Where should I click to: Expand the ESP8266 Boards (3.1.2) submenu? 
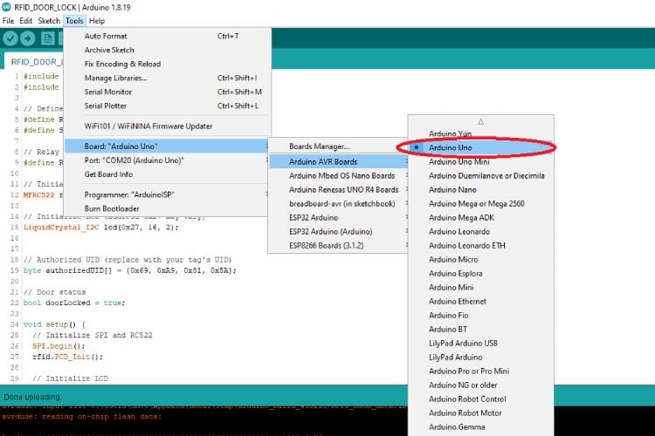coord(339,246)
